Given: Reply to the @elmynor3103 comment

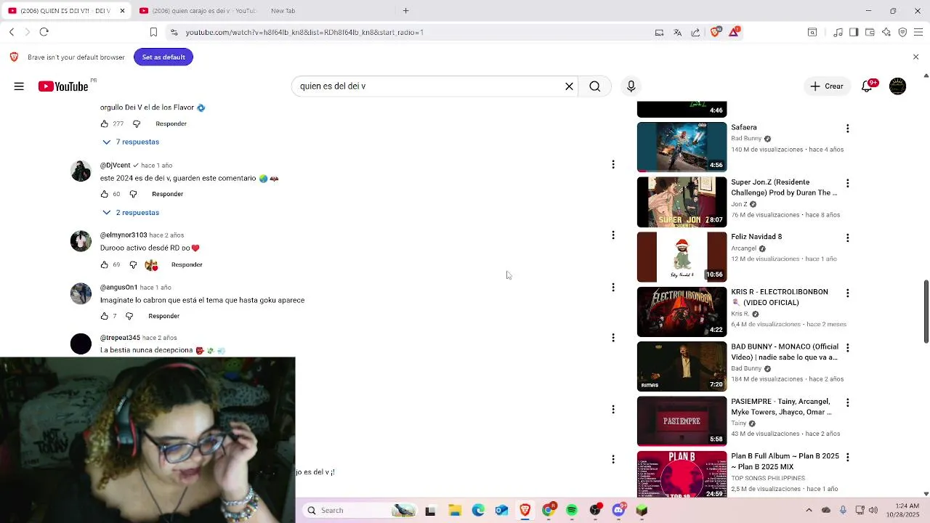Looking at the screenshot, I should tap(187, 264).
